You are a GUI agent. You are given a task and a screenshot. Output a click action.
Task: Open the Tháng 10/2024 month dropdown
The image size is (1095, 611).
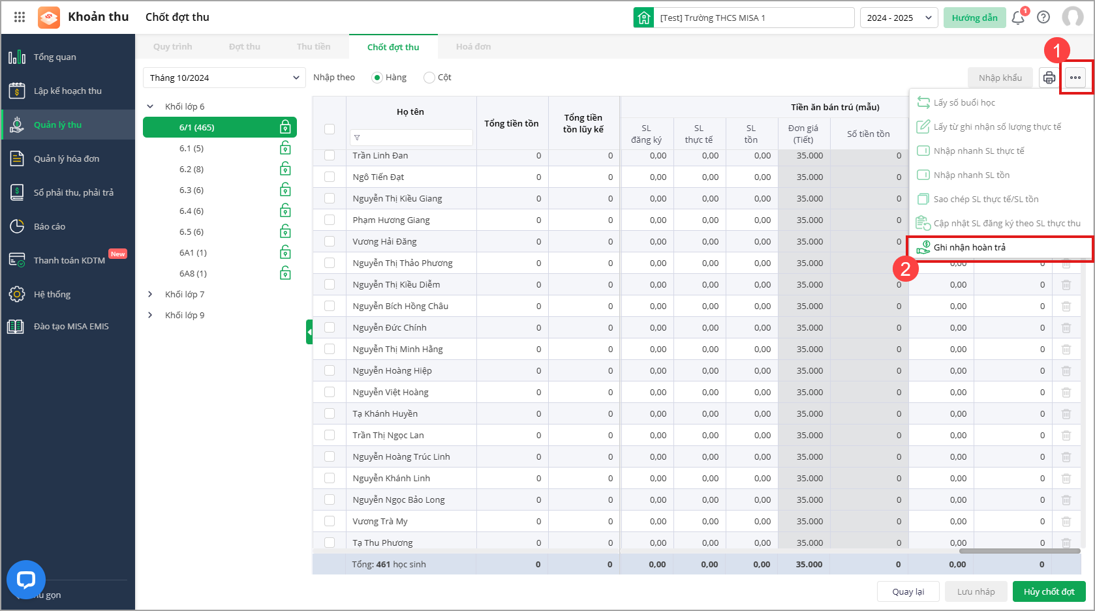pyautogui.click(x=224, y=78)
